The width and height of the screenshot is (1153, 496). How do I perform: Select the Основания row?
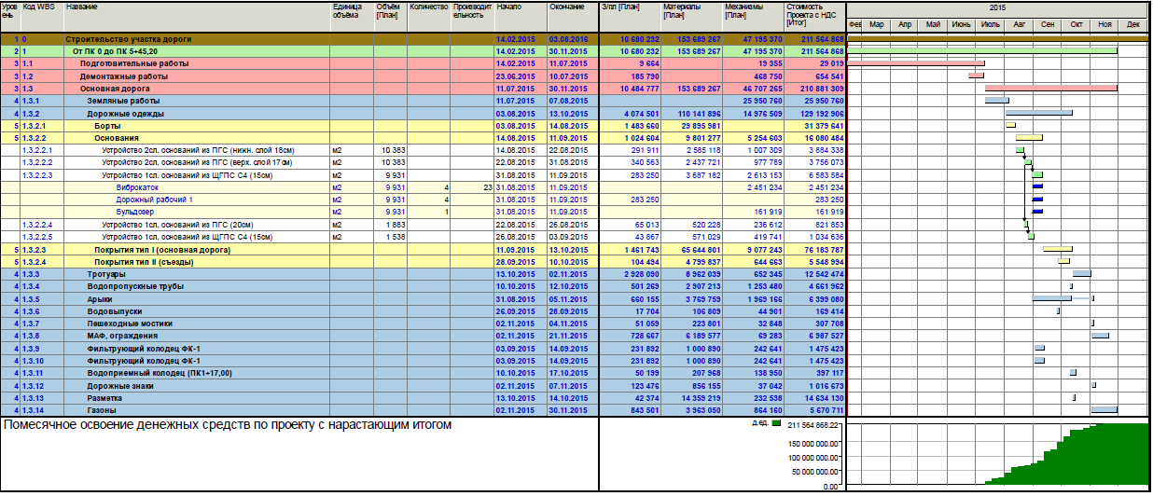424,137
